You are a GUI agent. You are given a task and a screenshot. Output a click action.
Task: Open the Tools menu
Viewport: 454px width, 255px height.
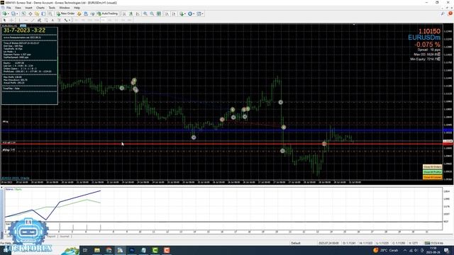coord(52,8)
